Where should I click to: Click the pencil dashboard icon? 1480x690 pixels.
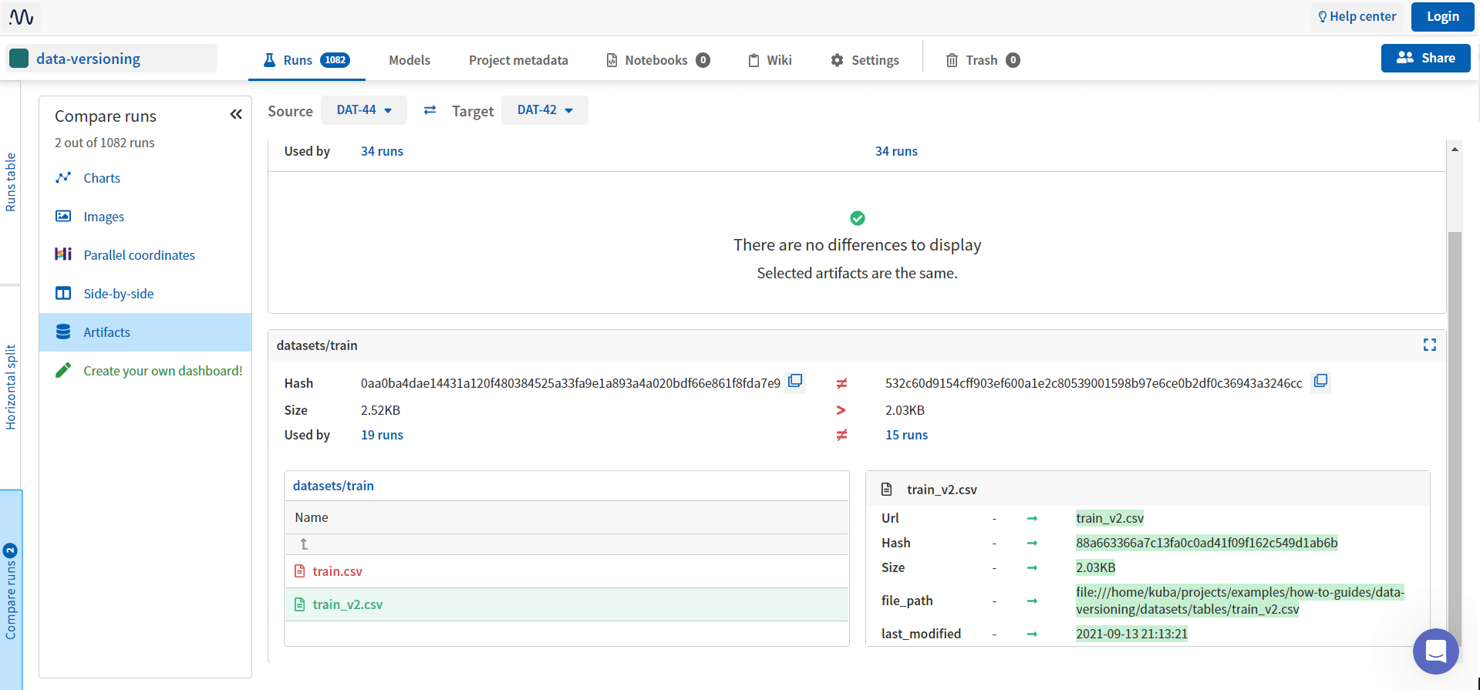click(x=63, y=370)
